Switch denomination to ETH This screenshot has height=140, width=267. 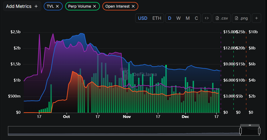pyautogui.click(x=157, y=18)
